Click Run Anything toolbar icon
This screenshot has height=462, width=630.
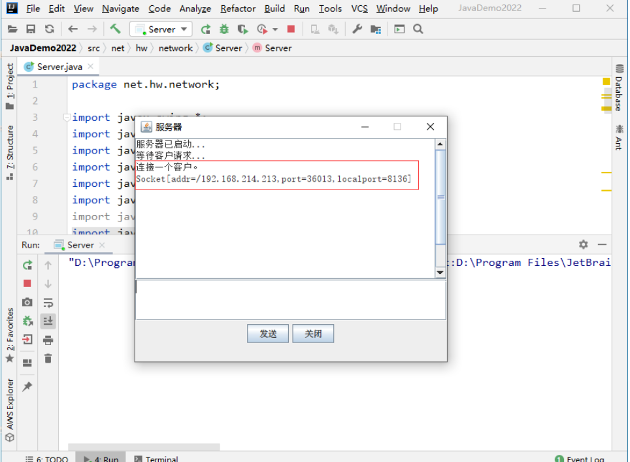pyautogui.click(x=399, y=29)
